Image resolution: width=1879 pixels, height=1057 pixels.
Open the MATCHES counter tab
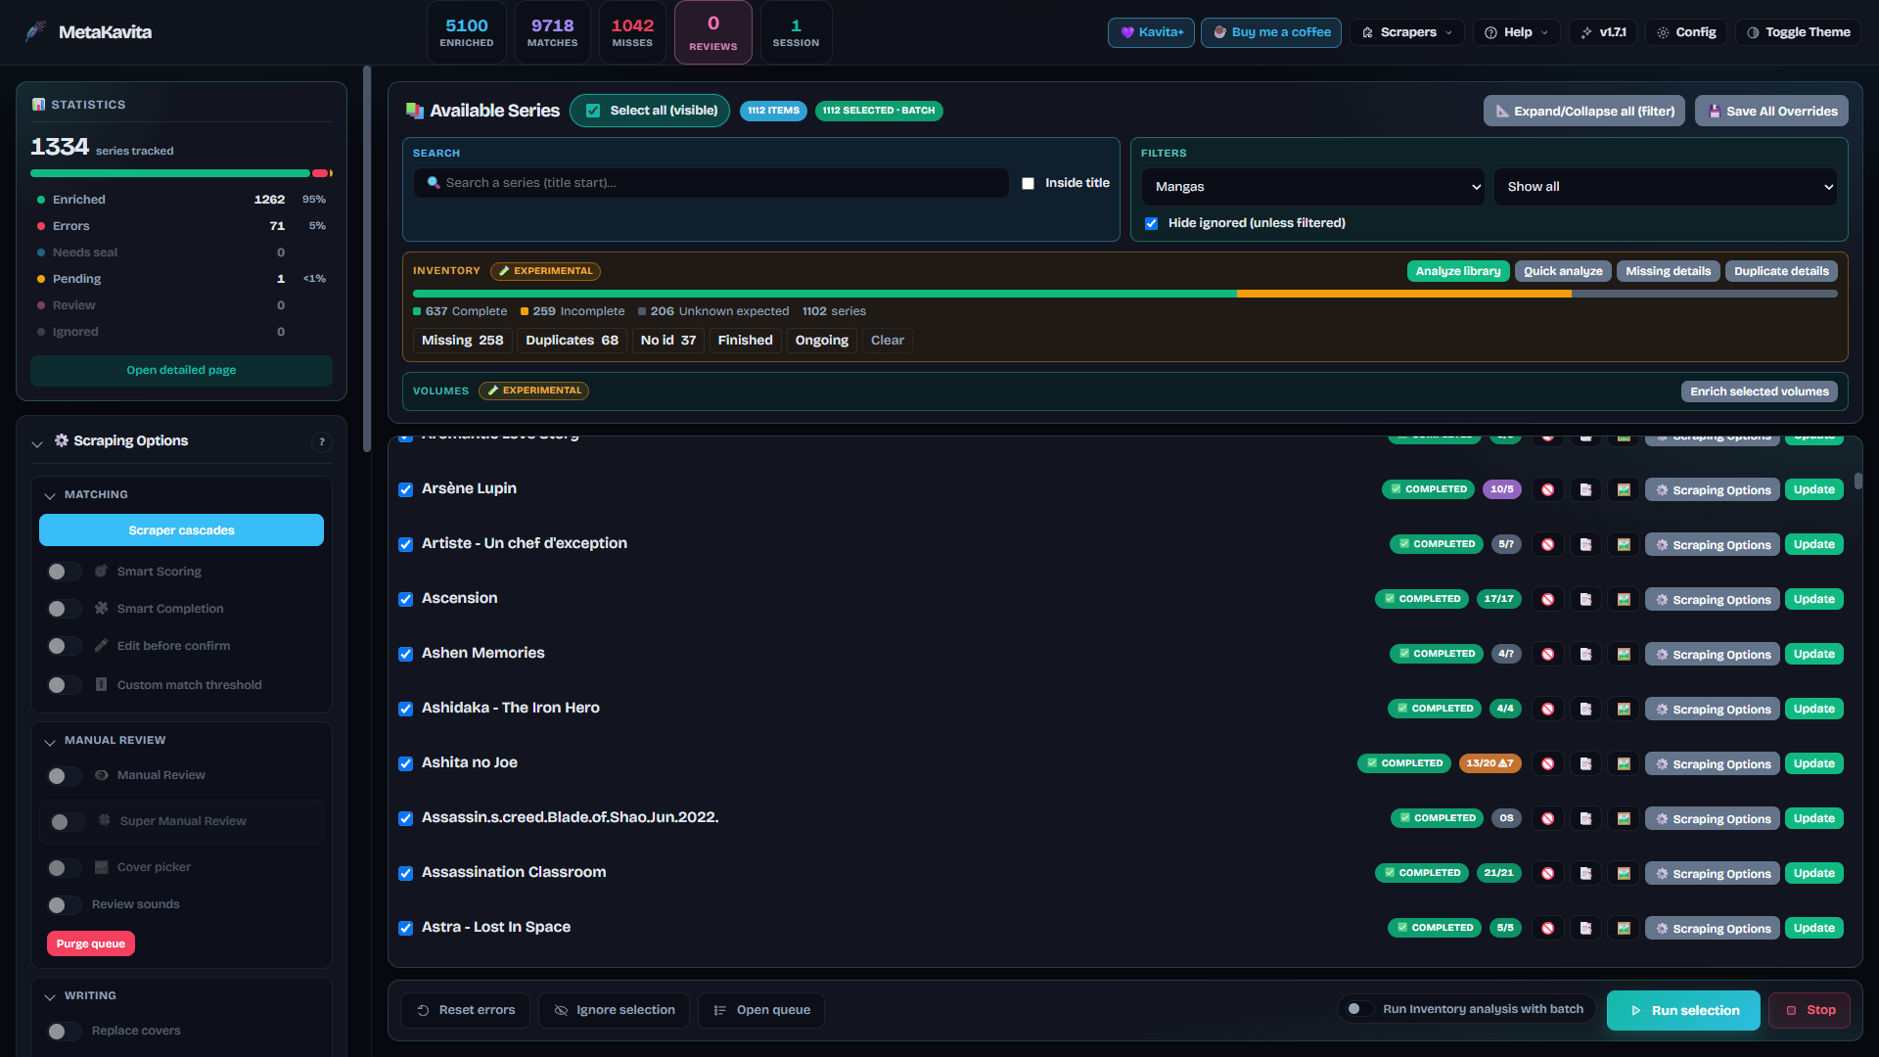552,32
